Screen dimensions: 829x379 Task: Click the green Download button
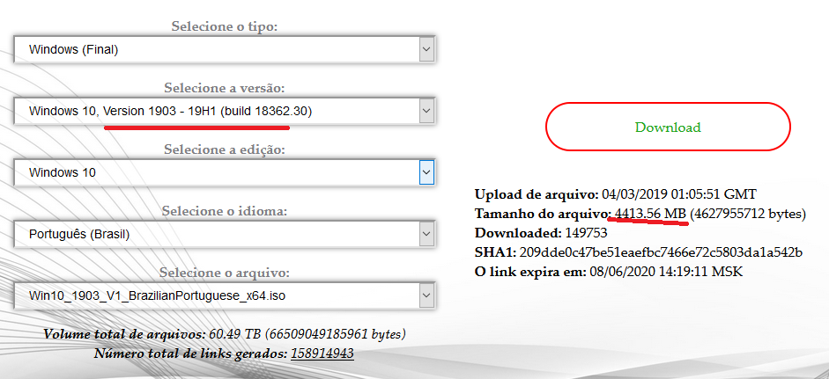(668, 128)
